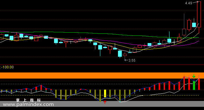Click the 掌上指标 watermark text
This screenshot has width=204, height=110.
click(28, 100)
